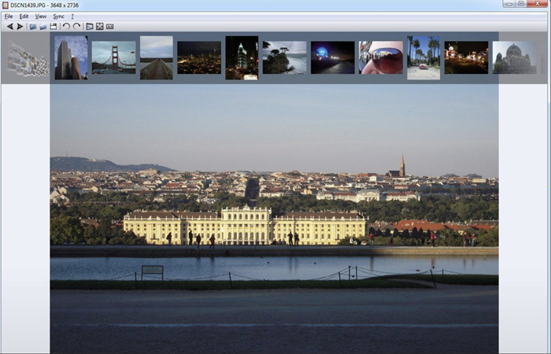Select the skyscraper building thumbnail

(x=71, y=57)
